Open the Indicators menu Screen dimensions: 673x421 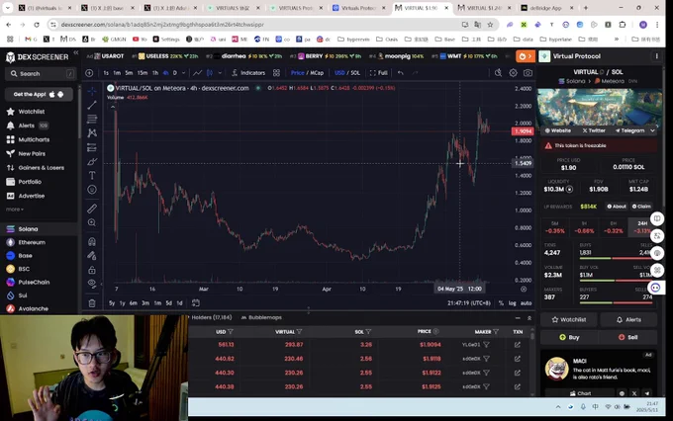pos(248,73)
